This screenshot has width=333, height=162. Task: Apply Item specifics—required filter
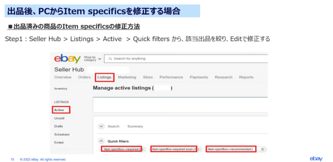tap(123, 149)
